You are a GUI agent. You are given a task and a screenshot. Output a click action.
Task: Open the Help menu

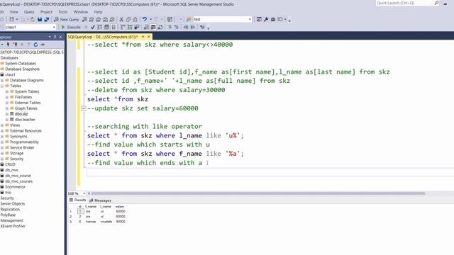[x=98, y=12]
